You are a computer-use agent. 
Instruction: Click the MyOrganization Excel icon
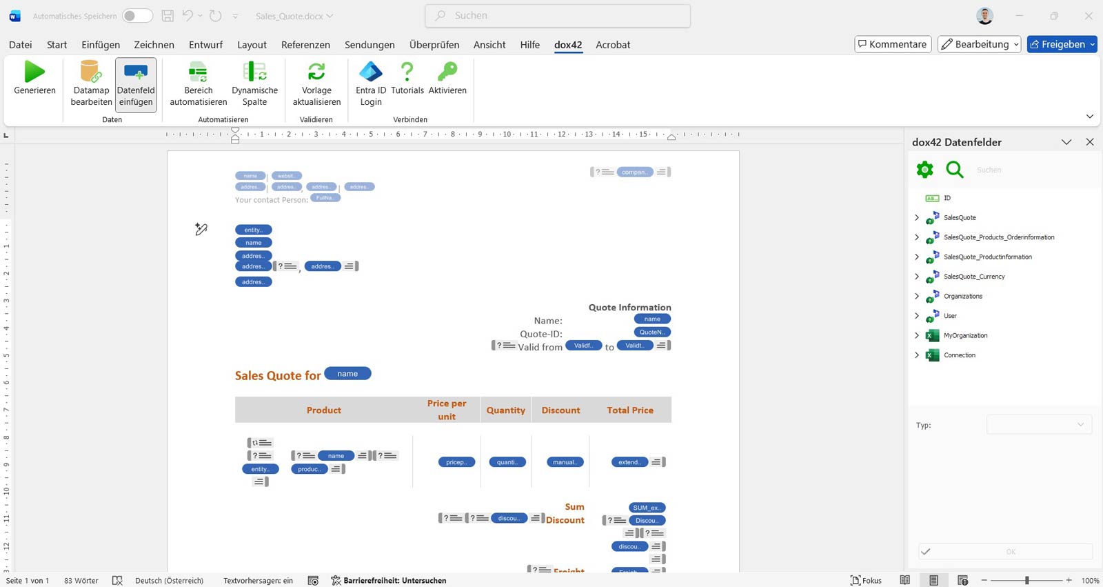coord(933,336)
